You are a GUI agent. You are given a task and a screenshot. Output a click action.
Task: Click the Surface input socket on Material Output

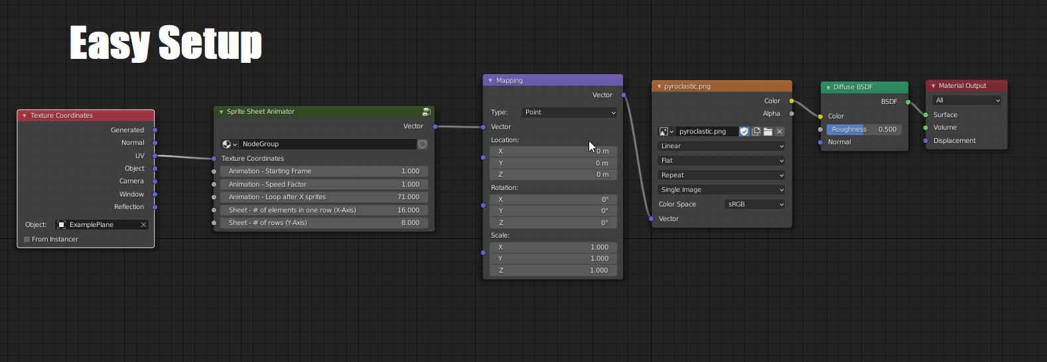pyautogui.click(x=926, y=115)
